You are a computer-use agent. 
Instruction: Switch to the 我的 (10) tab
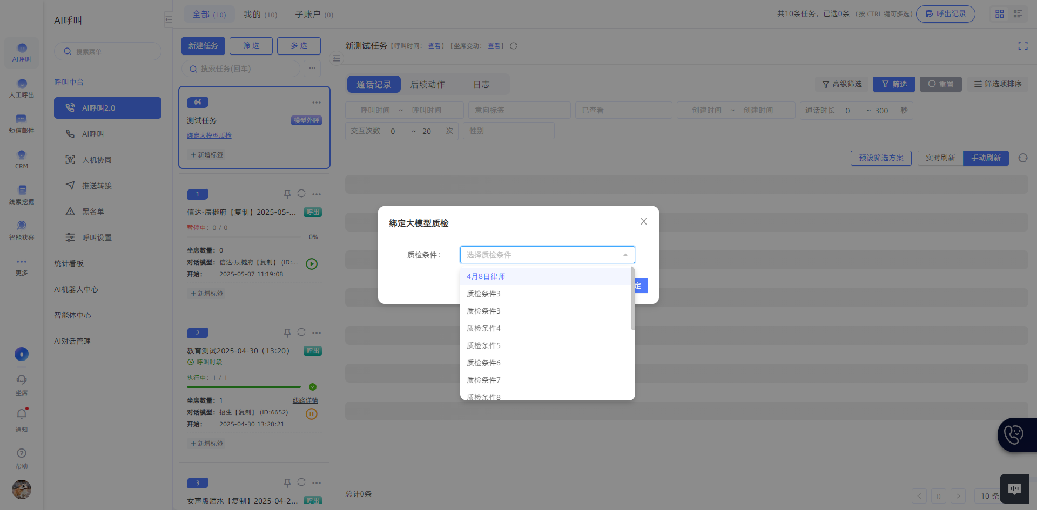[260, 15]
